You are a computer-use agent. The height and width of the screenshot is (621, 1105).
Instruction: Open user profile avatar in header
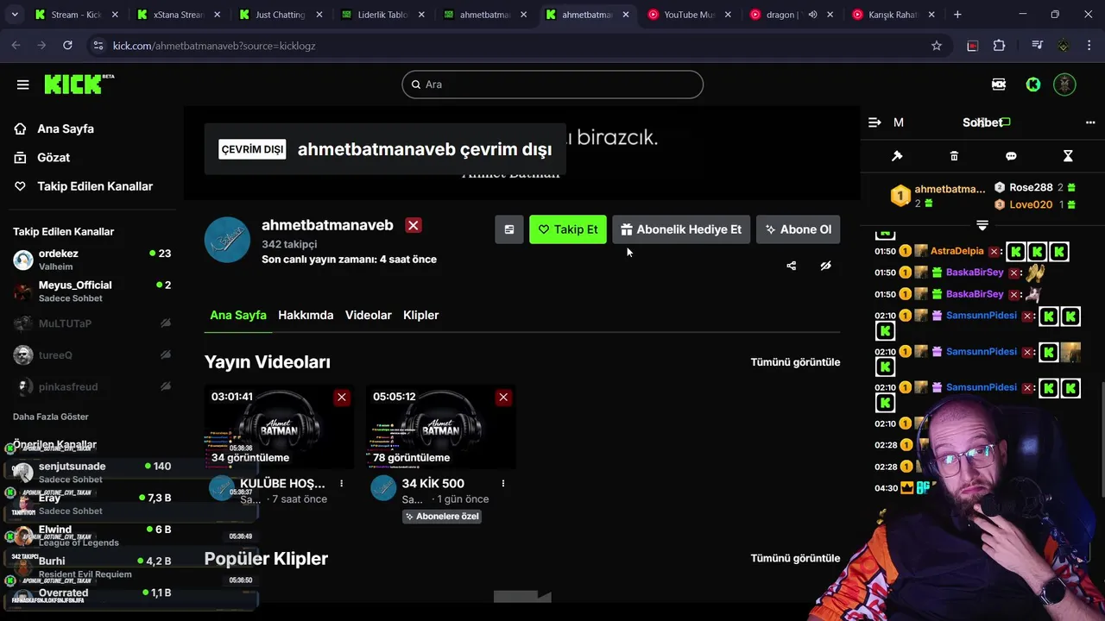1065,84
